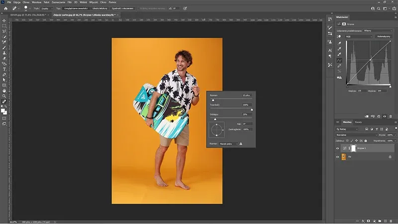
Task: Click the histogram clipping warning icon
Action: [339, 78]
